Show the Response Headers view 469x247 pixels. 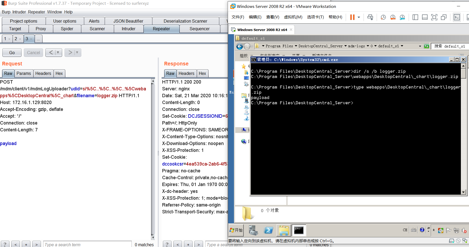tap(186, 74)
